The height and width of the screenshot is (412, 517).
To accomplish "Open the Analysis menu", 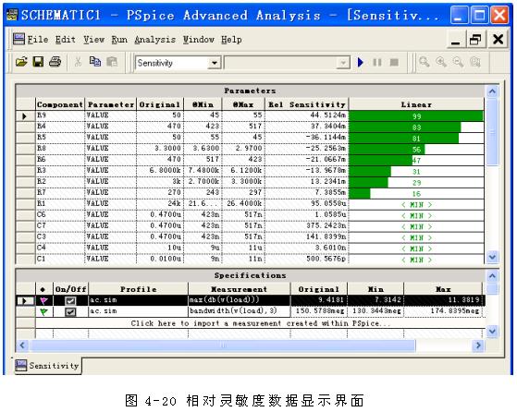I will click(155, 40).
